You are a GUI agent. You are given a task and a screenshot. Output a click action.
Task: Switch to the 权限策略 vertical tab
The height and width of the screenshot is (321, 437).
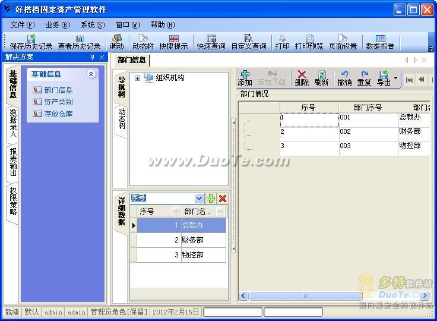point(13,202)
